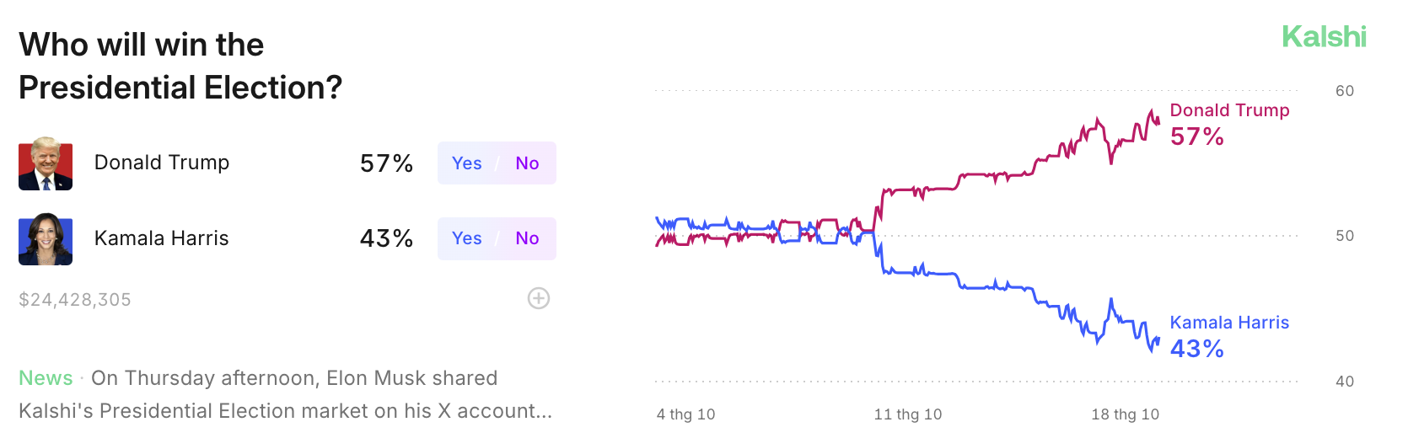1408x438 pixels.
Task: Select Yes for Kamala Harris
Action: point(466,238)
